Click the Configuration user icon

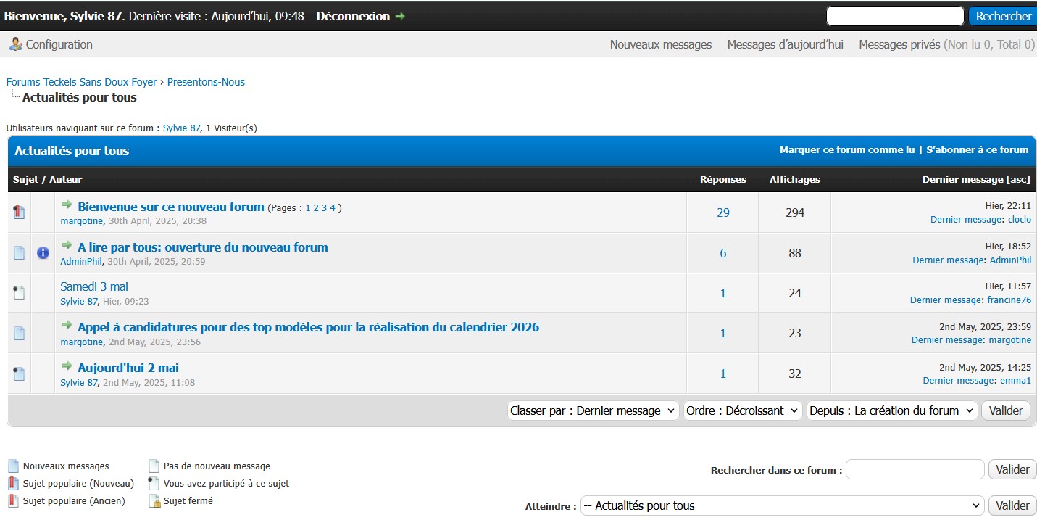click(x=16, y=44)
